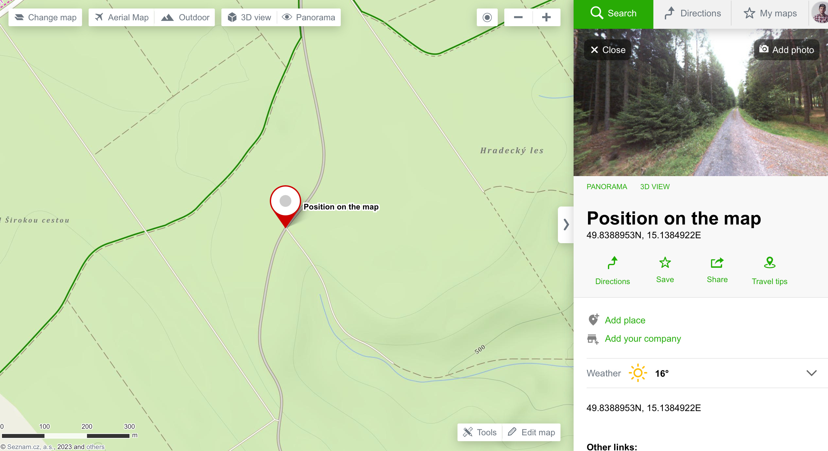This screenshot has height=451, width=828.
Task: Enable the 3D view mode
Action: pyautogui.click(x=250, y=17)
